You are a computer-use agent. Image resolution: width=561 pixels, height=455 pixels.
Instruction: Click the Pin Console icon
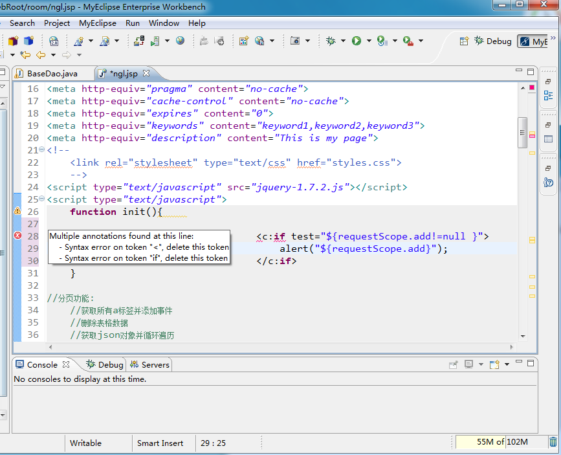pyautogui.click(x=454, y=365)
